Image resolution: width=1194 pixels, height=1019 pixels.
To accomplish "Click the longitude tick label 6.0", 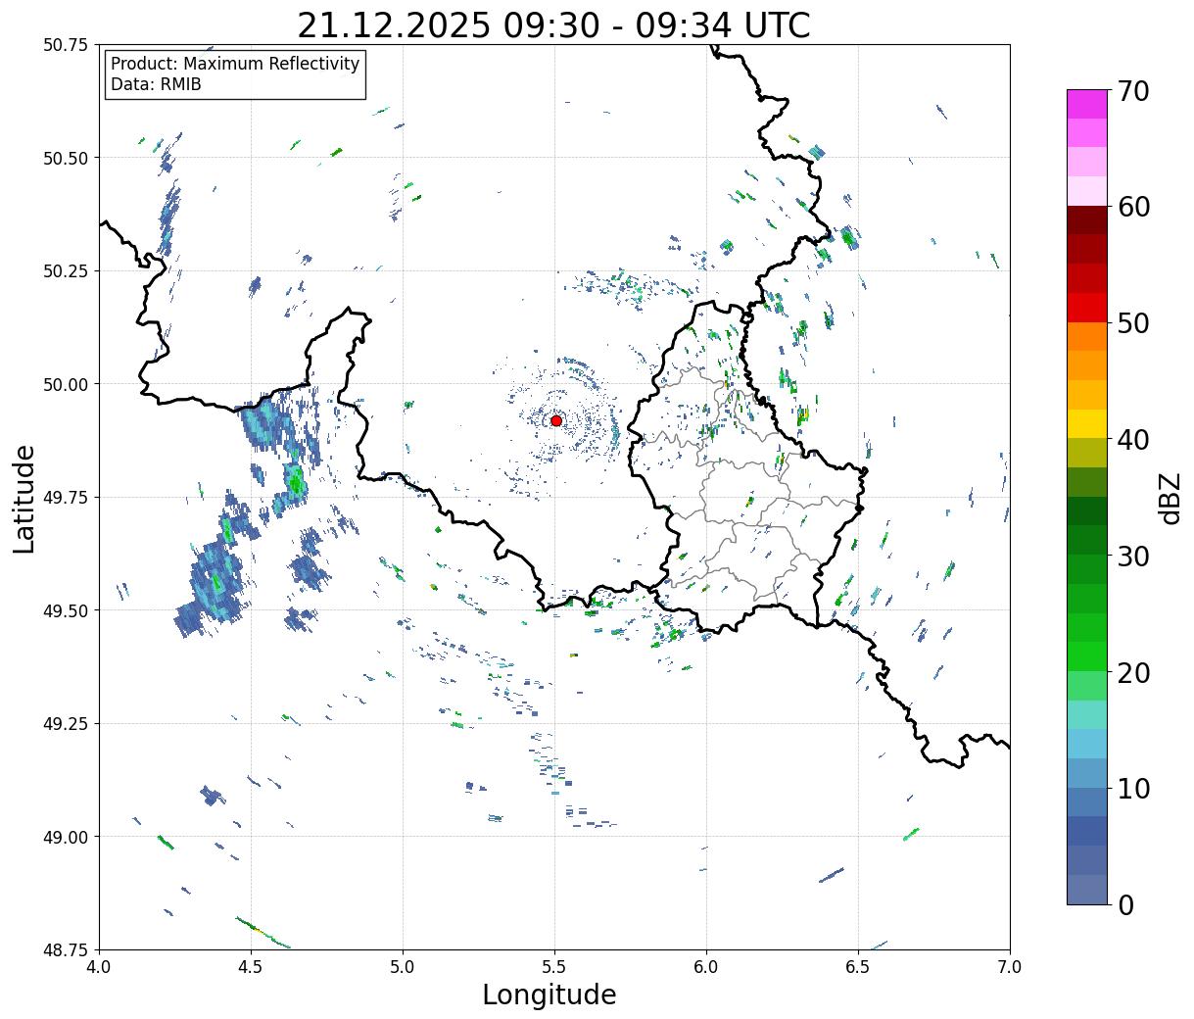I will pyautogui.click(x=706, y=967).
